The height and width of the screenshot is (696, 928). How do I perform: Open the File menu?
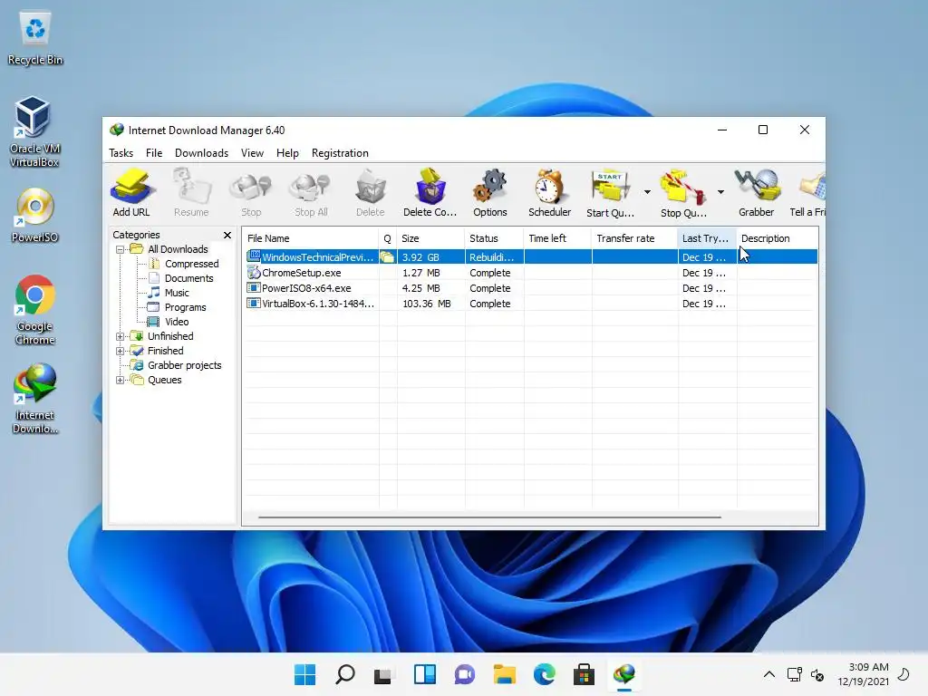(x=154, y=152)
